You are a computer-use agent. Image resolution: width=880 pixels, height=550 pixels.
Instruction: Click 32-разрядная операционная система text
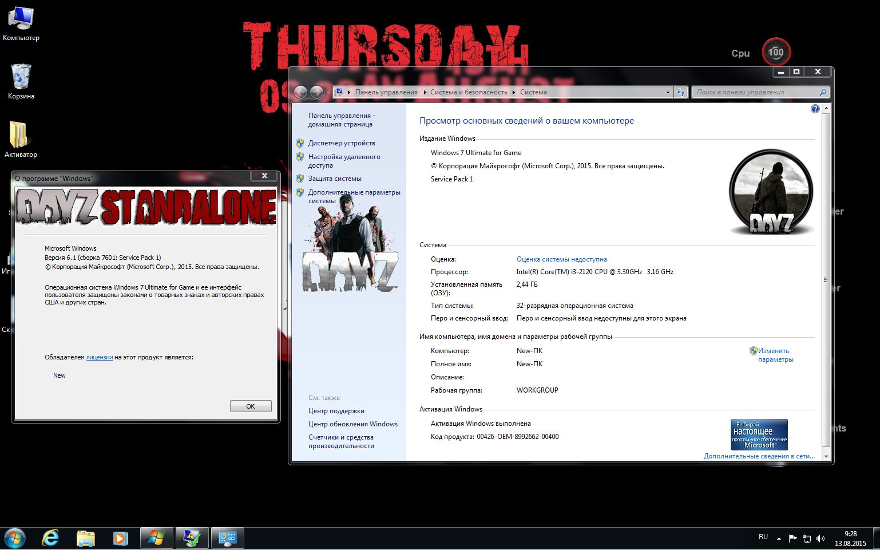pos(574,306)
